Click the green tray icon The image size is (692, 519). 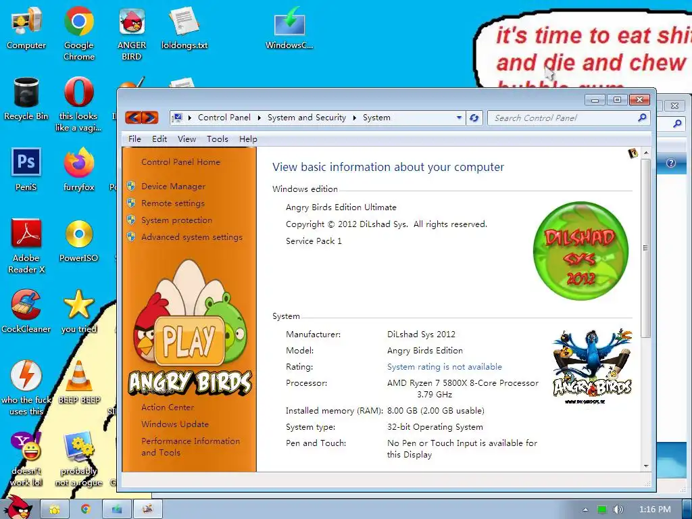click(601, 510)
